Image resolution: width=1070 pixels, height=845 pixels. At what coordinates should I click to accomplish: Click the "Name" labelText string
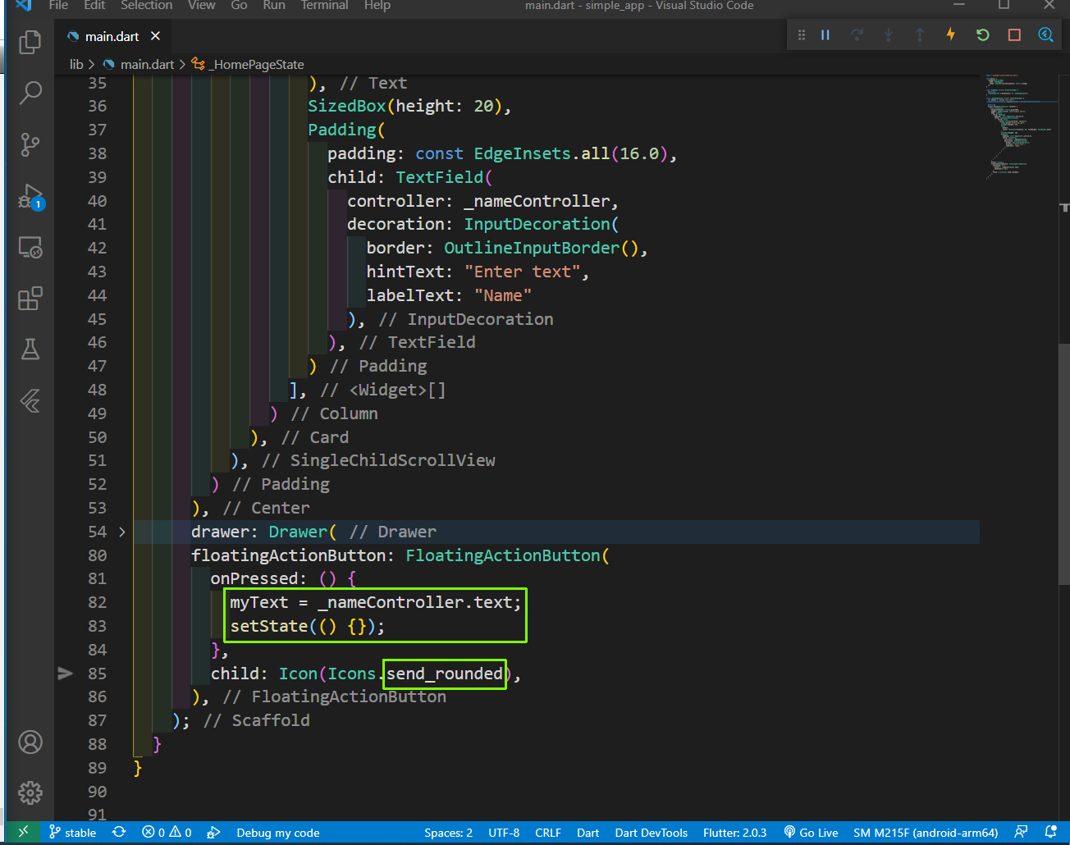(x=503, y=295)
